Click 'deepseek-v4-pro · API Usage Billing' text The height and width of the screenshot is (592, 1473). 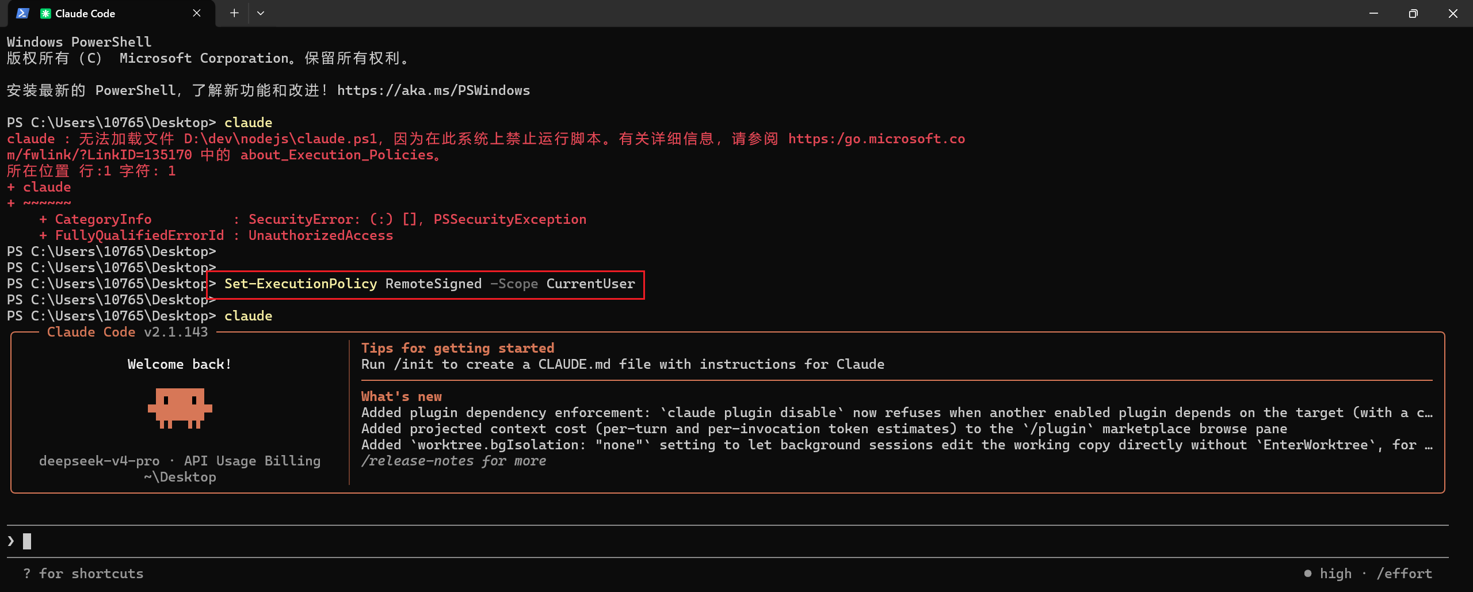180,461
